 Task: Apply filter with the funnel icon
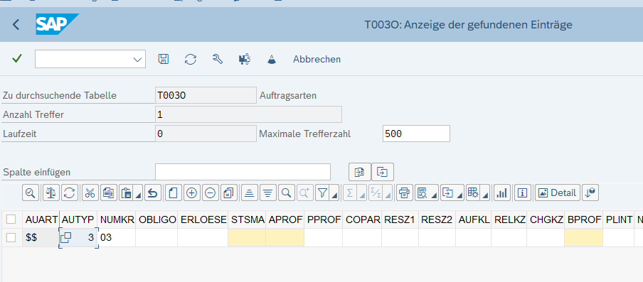[322, 192]
